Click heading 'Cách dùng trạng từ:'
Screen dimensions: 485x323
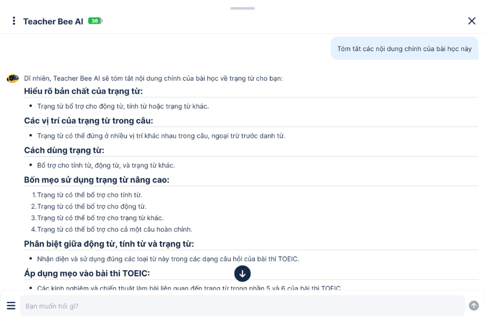click(64, 150)
